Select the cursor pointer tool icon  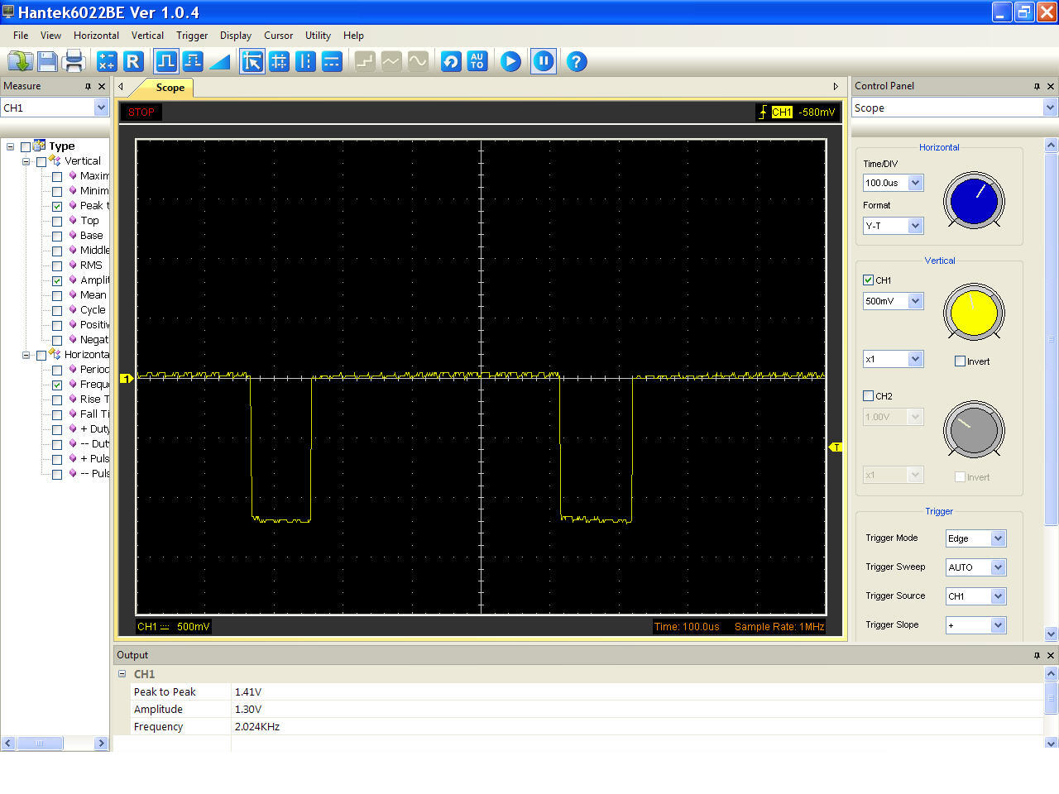pyautogui.click(x=252, y=61)
